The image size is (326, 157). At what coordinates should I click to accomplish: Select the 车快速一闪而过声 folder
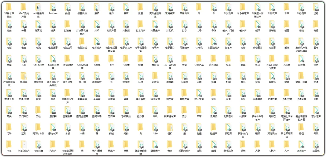tap(257, 10)
